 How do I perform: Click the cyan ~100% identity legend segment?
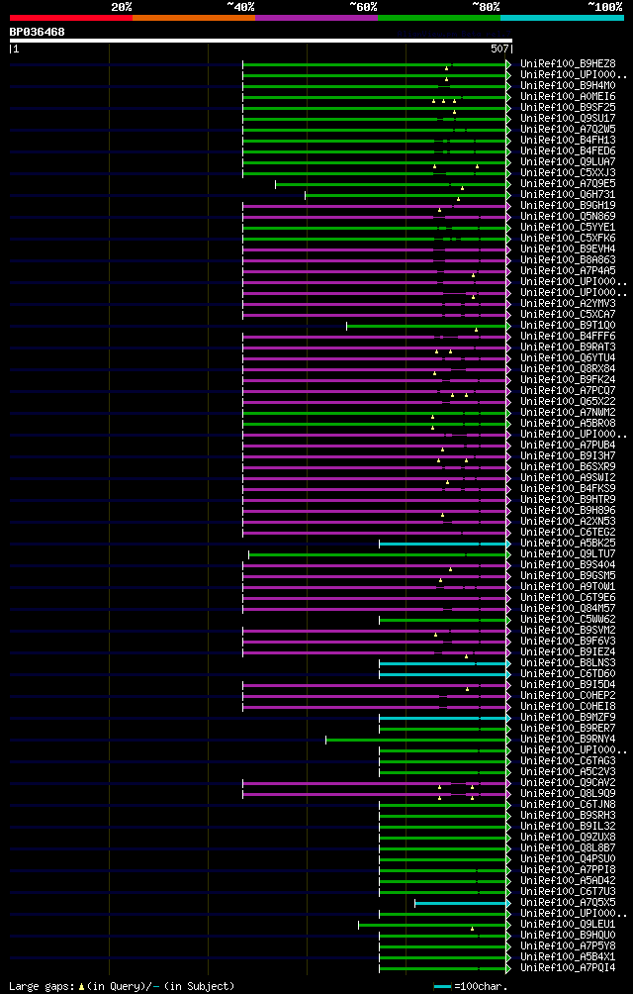click(x=562, y=18)
